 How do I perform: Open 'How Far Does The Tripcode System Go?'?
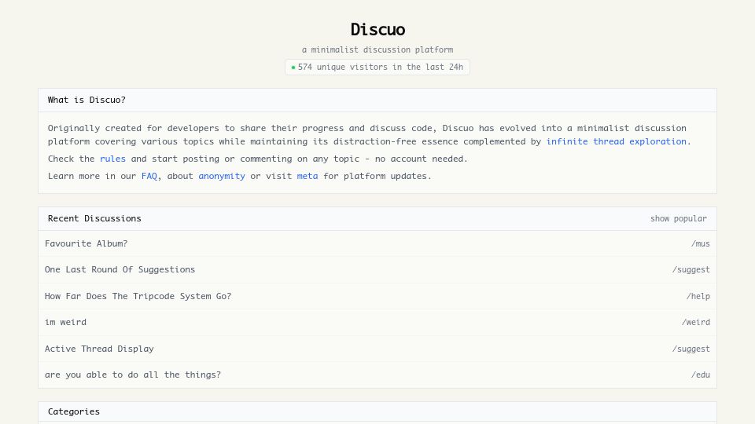coord(138,296)
